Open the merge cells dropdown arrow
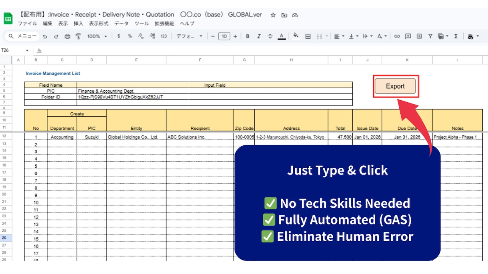This screenshot has width=488, height=274. pyautogui.click(x=327, y=36)
